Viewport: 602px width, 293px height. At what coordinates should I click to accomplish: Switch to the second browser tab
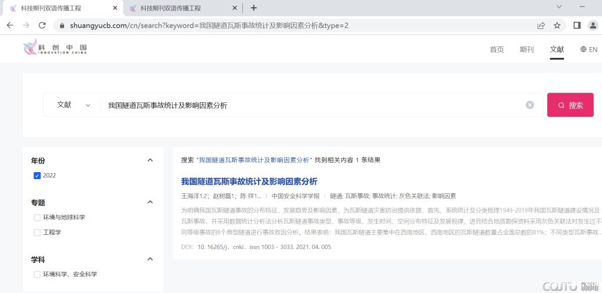[176, 8]
